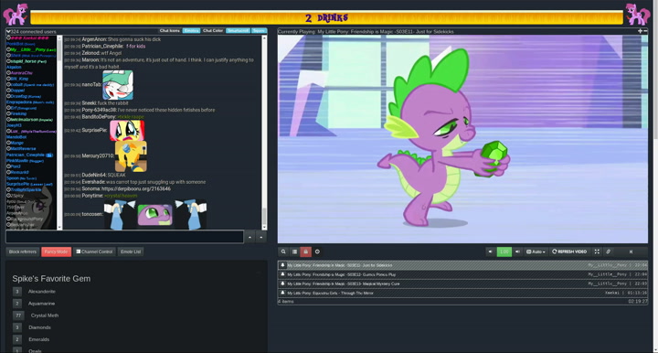Toggle the Smartscroll chat option

coord(238,31)
